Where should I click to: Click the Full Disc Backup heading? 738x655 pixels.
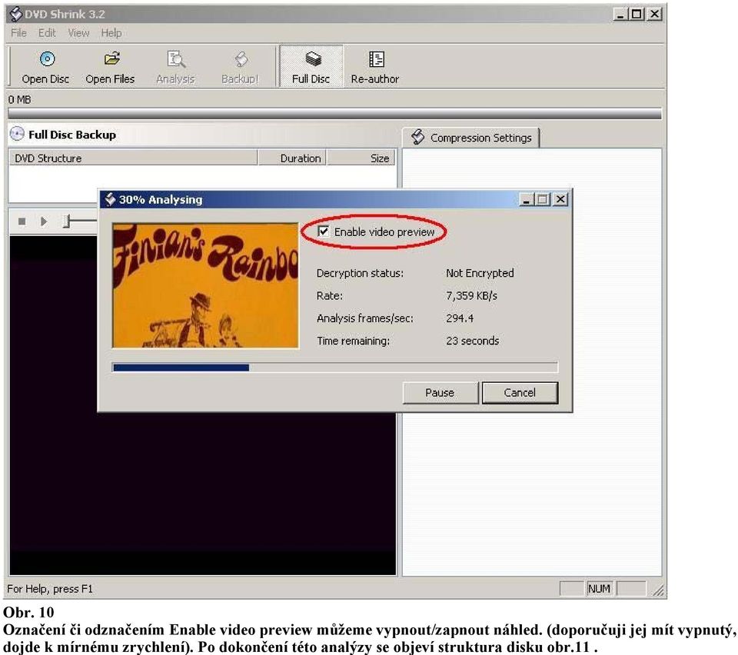click(x=72, y=135)
